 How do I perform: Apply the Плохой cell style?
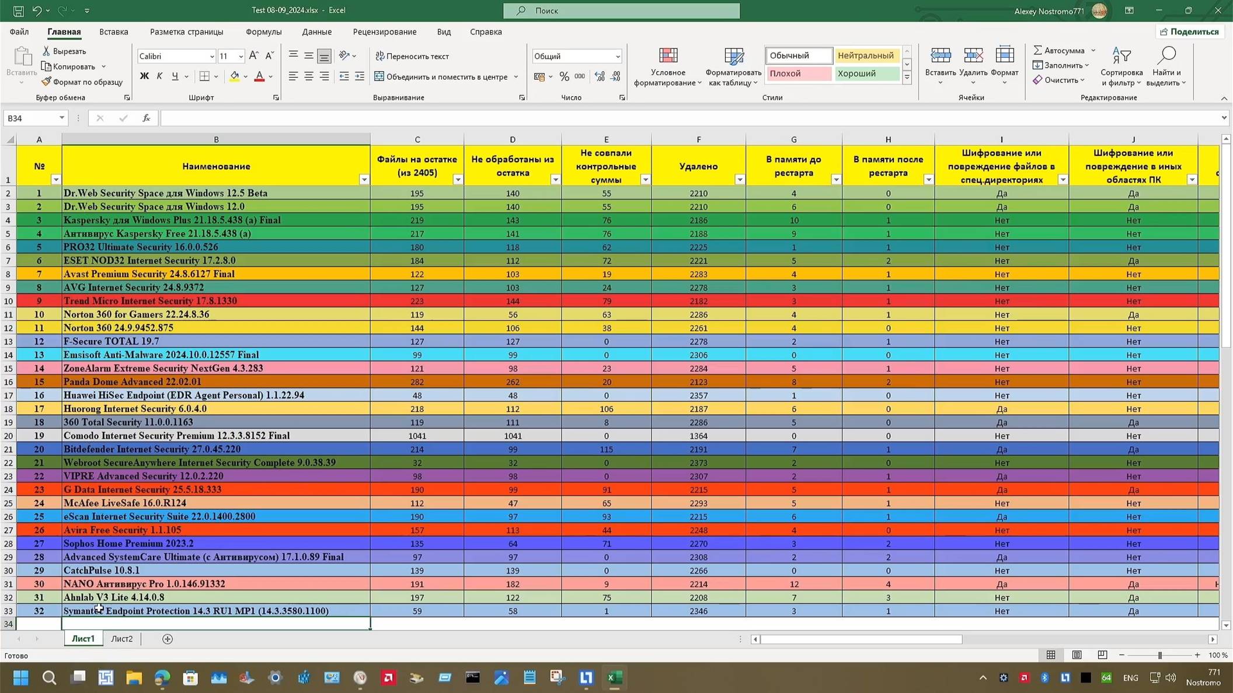tap(798, 73)
